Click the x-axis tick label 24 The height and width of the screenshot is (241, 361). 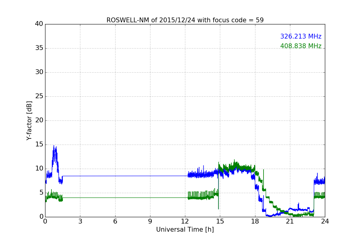coord(325,221)
